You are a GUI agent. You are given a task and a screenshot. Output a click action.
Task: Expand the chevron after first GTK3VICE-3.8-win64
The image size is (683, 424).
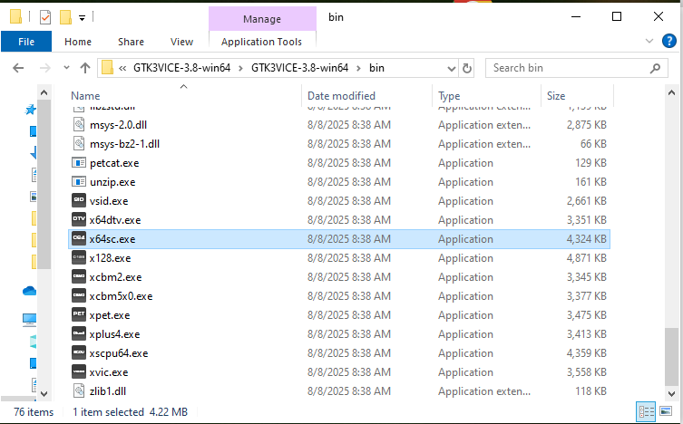tap(240, 68)
